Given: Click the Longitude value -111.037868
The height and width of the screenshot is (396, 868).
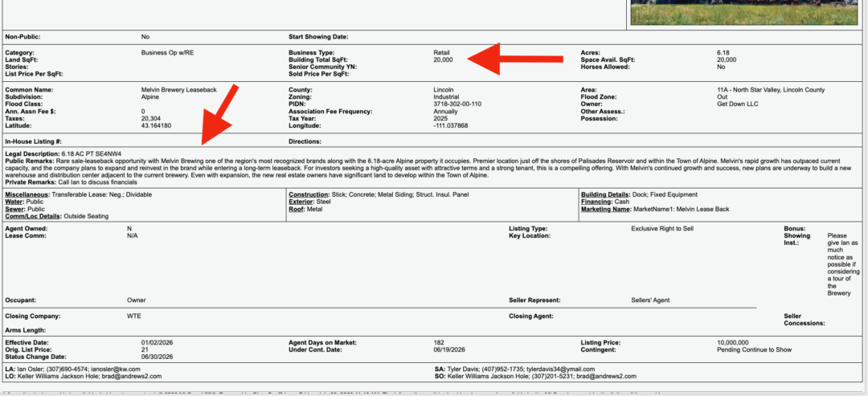Looking at the screenshot, I should click(451, 125).
